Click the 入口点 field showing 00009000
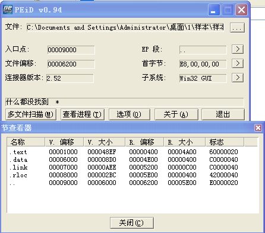This screenshot has width=265, height=233. (x=71, y=50)
